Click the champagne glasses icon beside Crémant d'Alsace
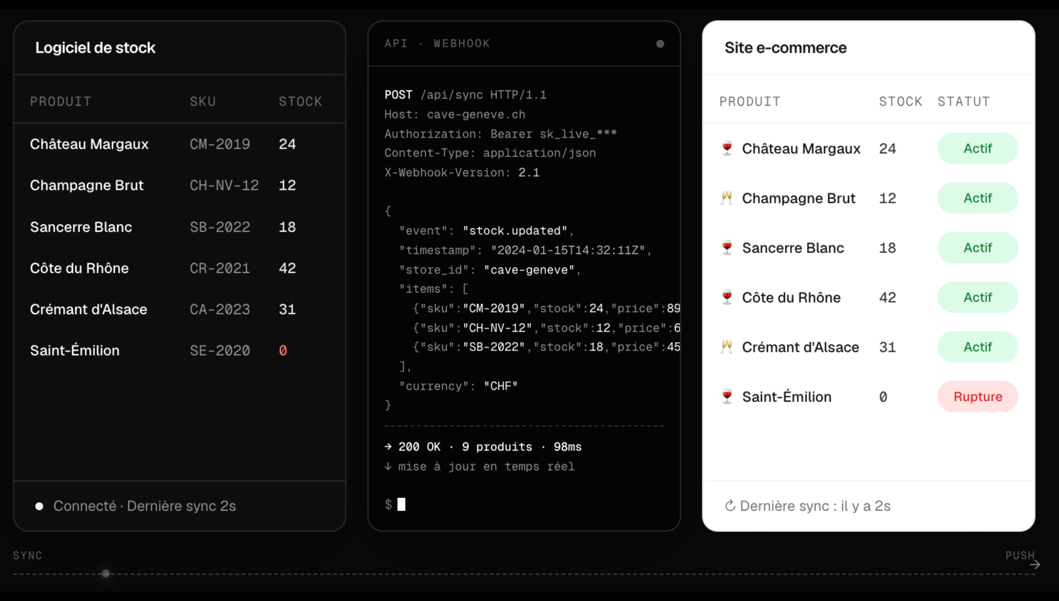Screen dimensions: 1059x601 (727, 347)
